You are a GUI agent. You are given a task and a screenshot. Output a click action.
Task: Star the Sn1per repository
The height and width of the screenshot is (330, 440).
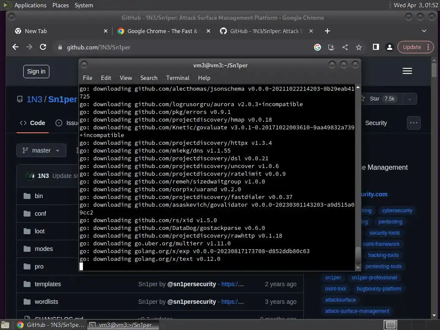(382, 99)
